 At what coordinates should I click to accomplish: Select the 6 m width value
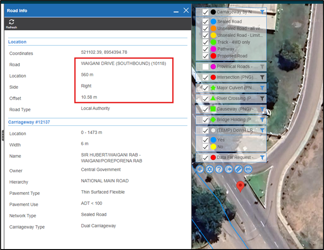click(84, 144)
